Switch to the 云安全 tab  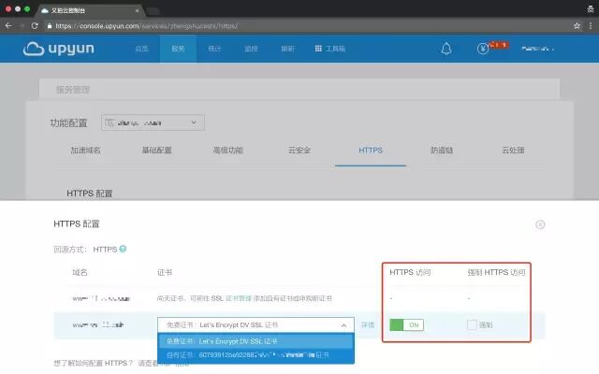(x=299, y=151)
